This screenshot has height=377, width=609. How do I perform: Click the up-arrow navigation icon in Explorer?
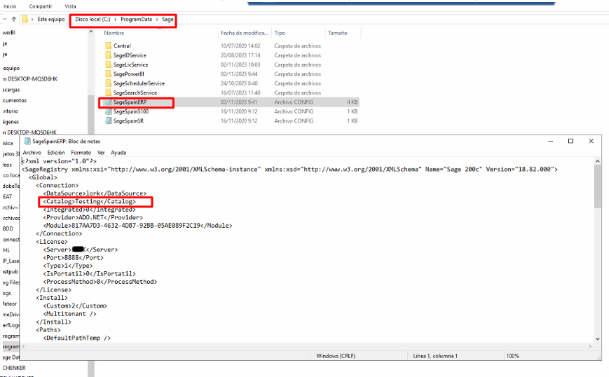14,19
